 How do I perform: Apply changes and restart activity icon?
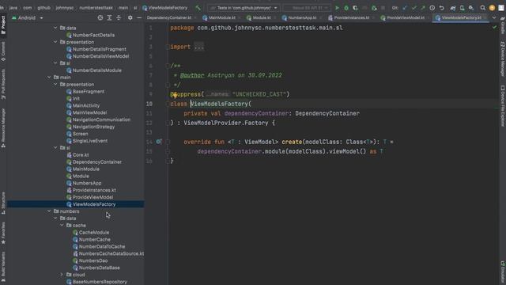point(374,8)
